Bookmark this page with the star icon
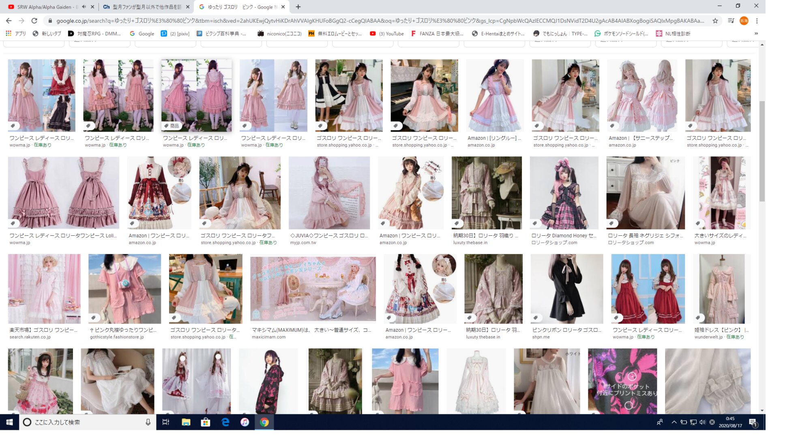Image resolution: width=811 pixels, height=446 pixels. (715, 21)
